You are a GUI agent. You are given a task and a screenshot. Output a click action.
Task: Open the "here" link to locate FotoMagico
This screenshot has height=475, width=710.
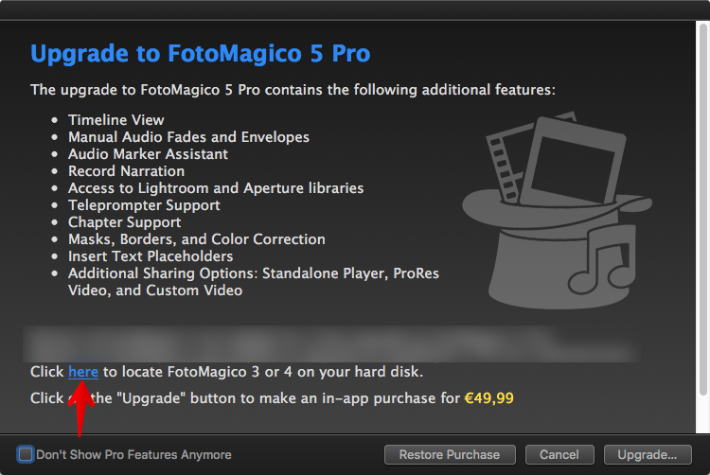[x=83, y=372]
